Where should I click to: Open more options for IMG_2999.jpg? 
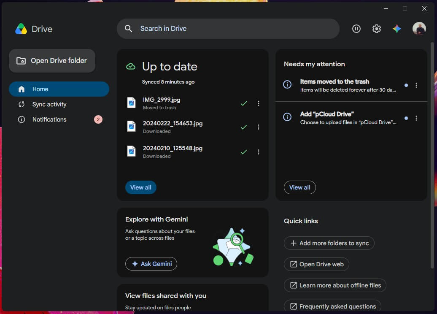pyautogui.click(x=259, y=103)
